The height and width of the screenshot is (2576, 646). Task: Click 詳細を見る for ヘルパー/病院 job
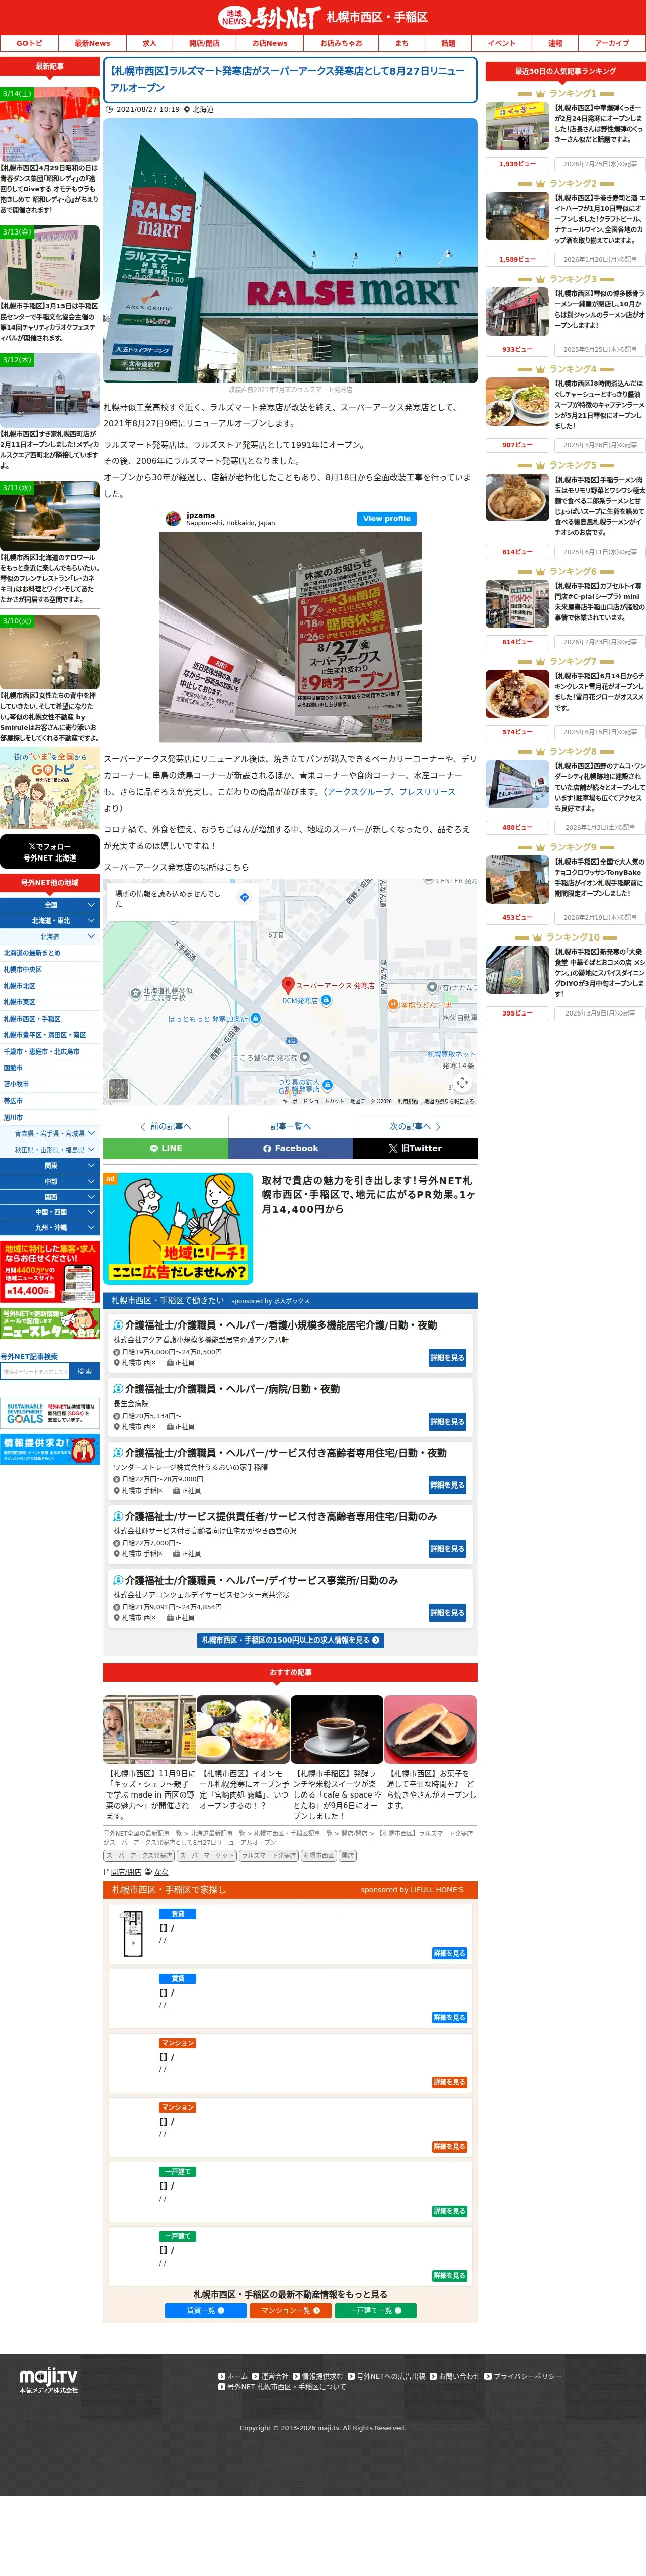(447, 1421)
